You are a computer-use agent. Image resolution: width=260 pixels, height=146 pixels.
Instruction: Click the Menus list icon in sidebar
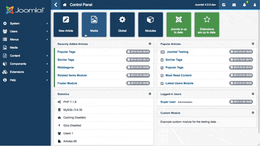pyautogui.click(x=5, y=39)
